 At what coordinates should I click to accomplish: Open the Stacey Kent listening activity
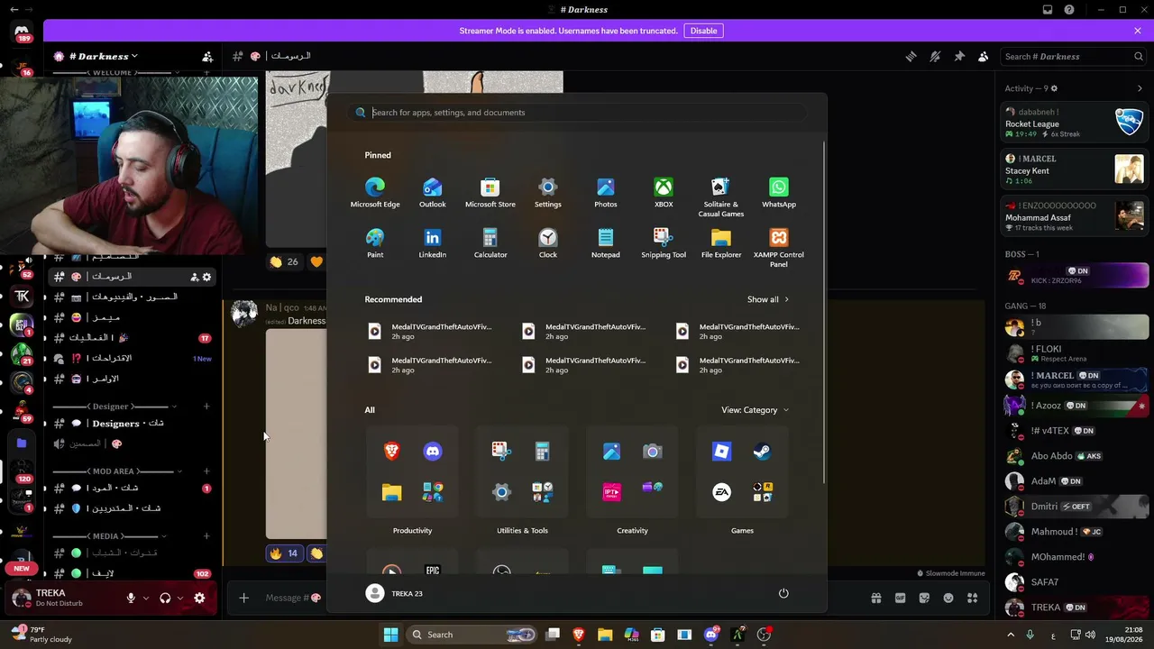click(1075, 170)
